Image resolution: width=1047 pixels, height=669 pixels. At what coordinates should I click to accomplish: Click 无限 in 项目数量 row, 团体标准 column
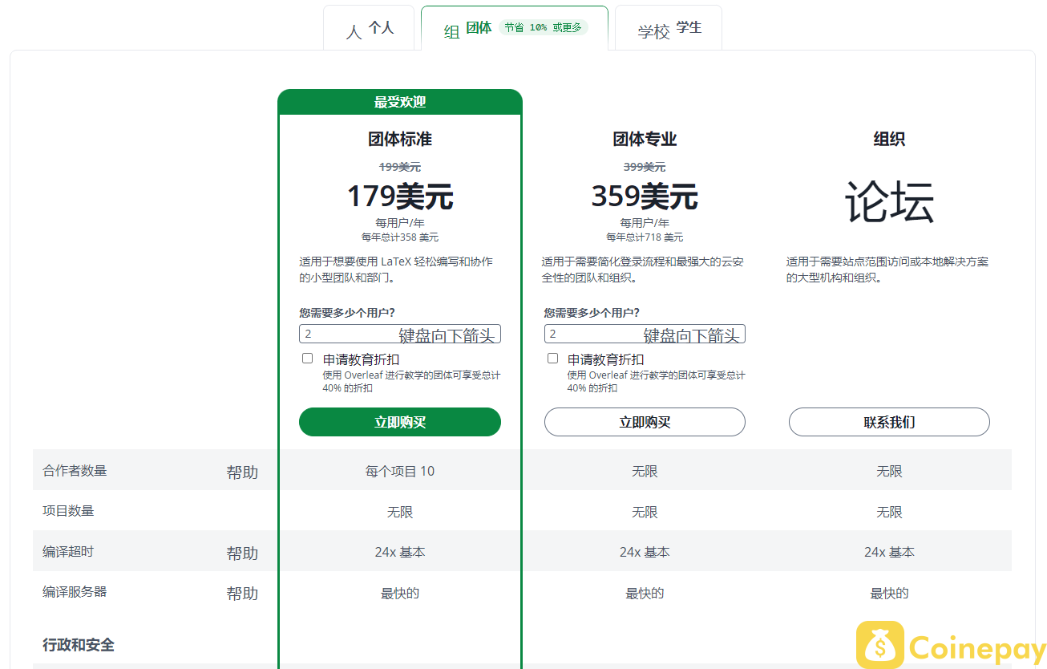[400, 512]
